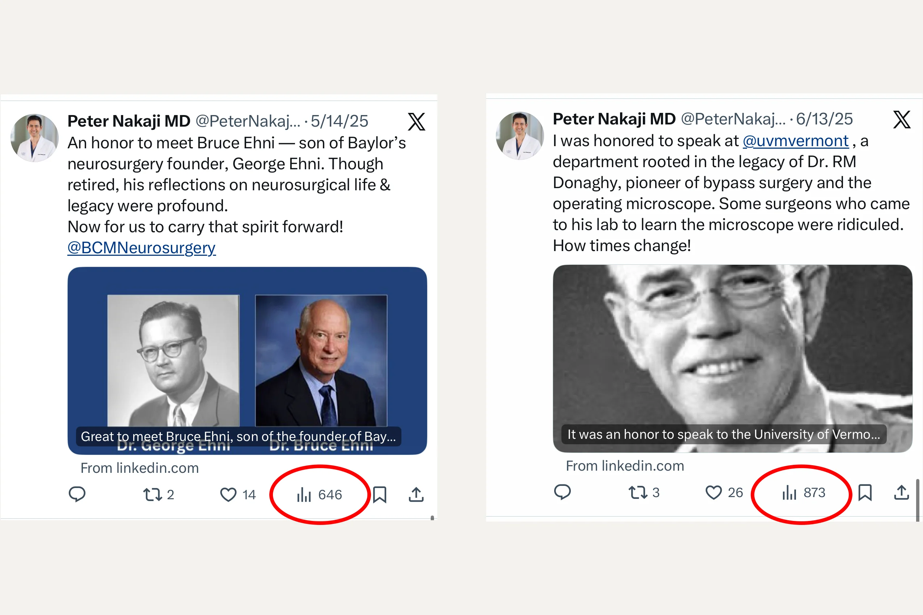
Task: Click the right tweet's vertical scrollbar
Action: pyautogui.click(x=918, y=500)
